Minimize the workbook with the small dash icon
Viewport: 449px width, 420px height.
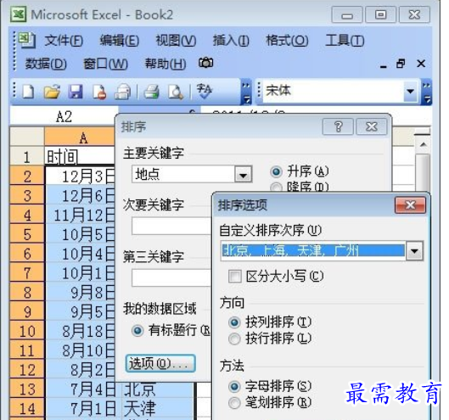coord(383,66)
